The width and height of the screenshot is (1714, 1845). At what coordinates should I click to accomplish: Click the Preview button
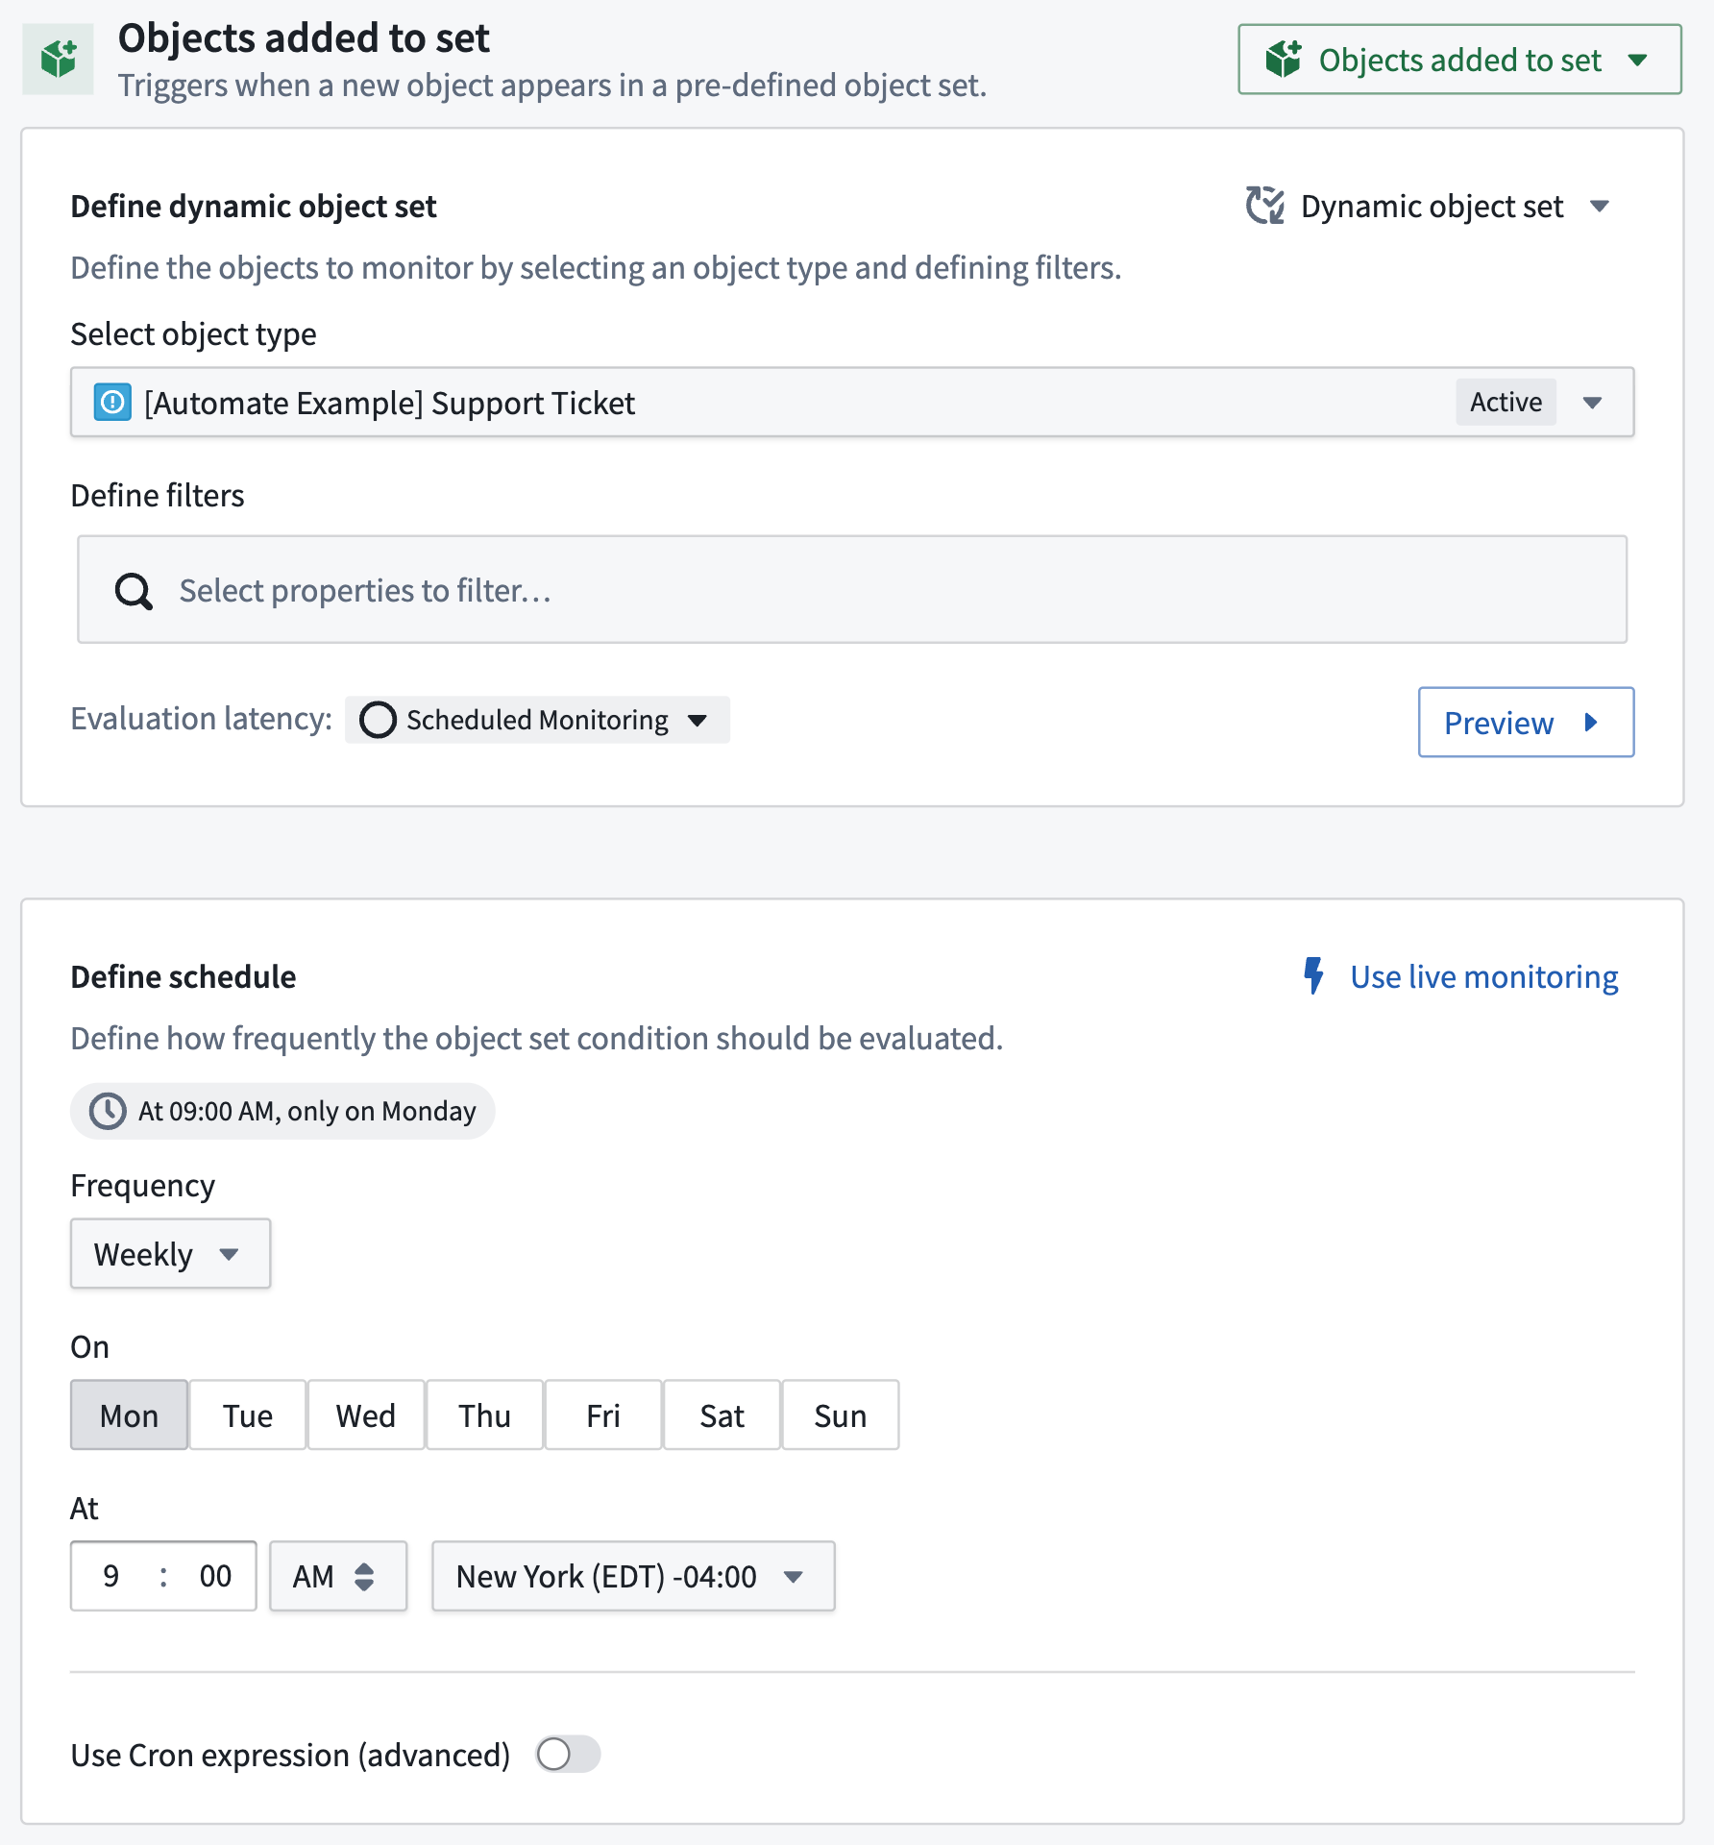point(1526,723)
